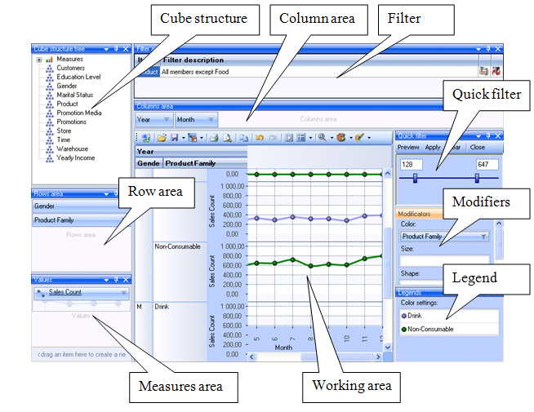Click the export grid icon beside save
This screenshot has height=412, width=534.
pos(193,138)
